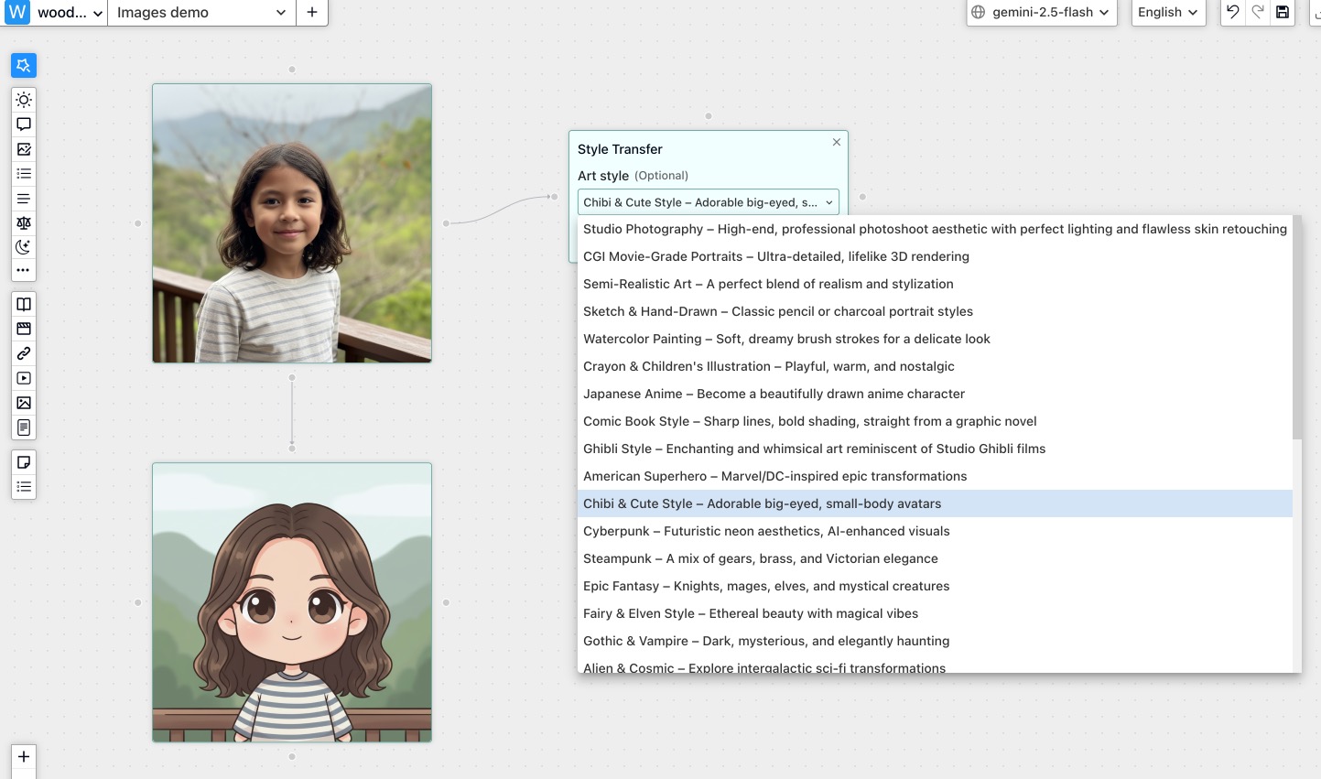Click the clapperboard icon
This screenshot has height=779, width=1321.
(x=23, y=329)
